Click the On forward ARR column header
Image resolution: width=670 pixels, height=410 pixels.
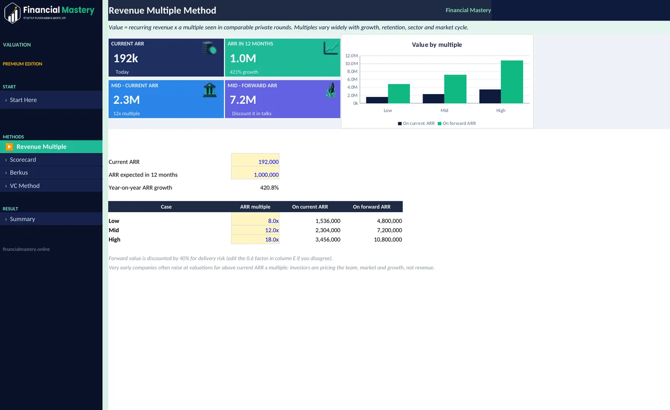371,207
